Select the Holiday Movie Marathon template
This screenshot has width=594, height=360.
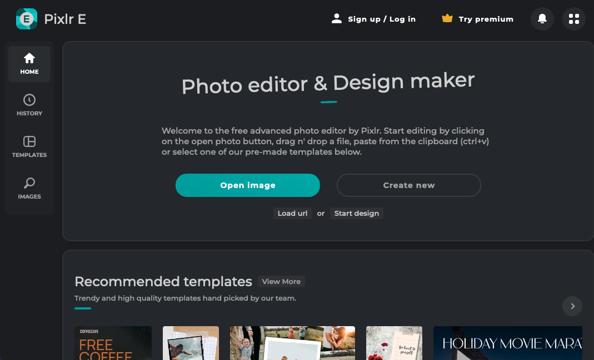tap(507, 343)
